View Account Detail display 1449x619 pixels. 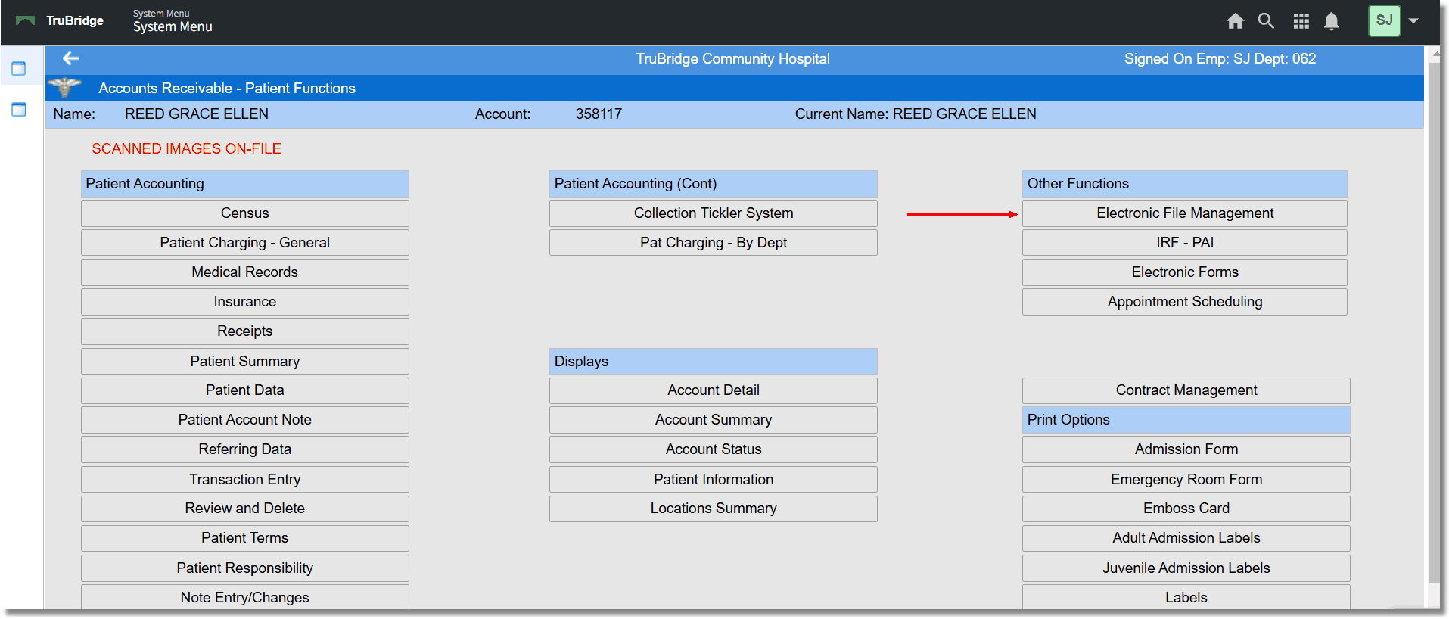714,390
